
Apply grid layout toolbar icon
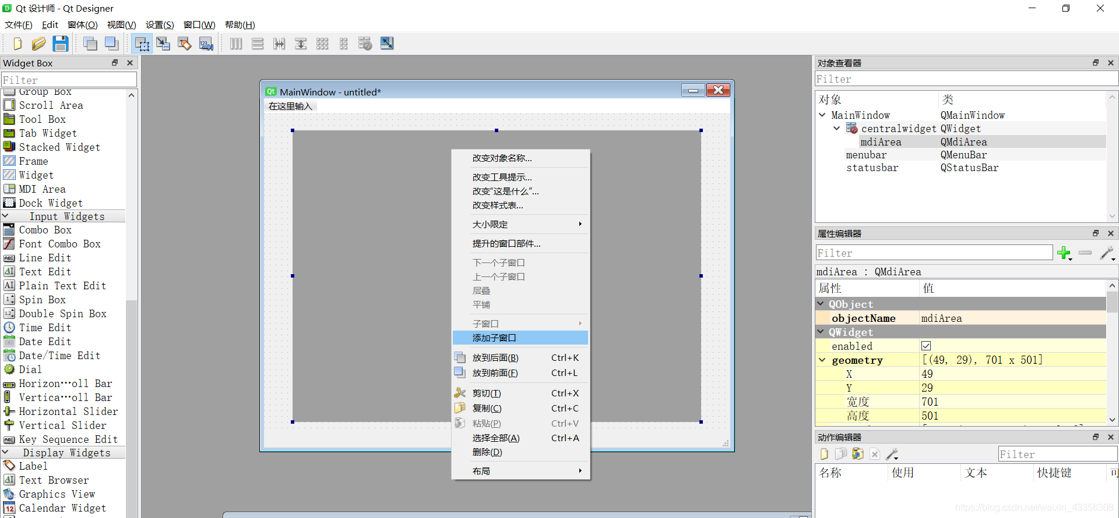pyautogui.click(x=322, y=44)
